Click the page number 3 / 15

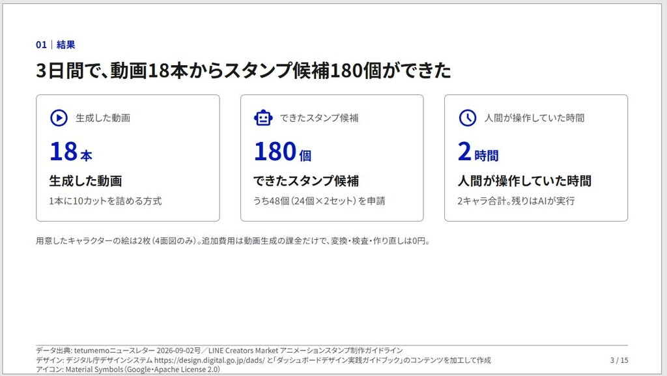[619, 360]
